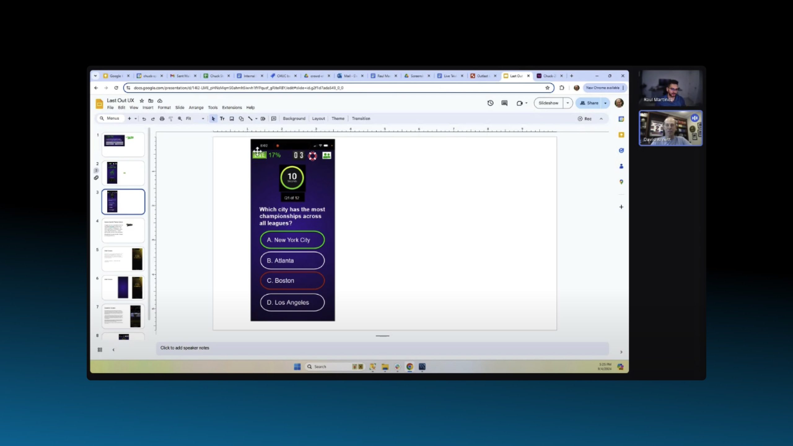This screenshot has height=446, width=793.
Task: Select the Text box tool
Action: pos(222,119)
